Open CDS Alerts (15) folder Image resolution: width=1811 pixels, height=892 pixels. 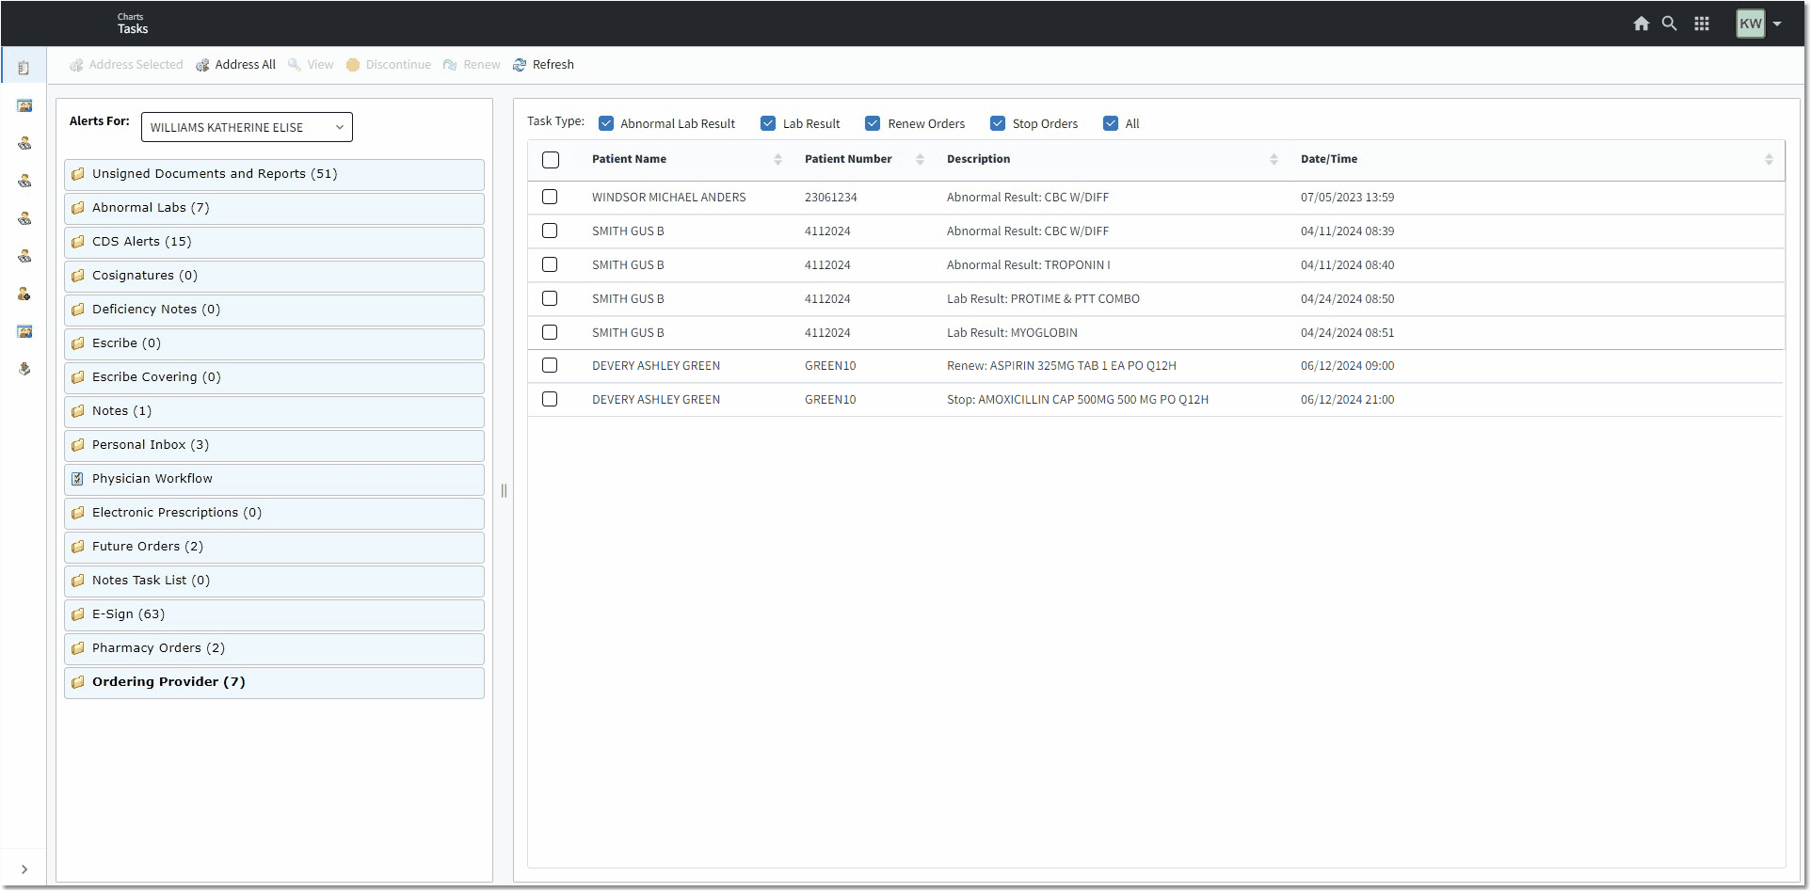tap(274, 242)
